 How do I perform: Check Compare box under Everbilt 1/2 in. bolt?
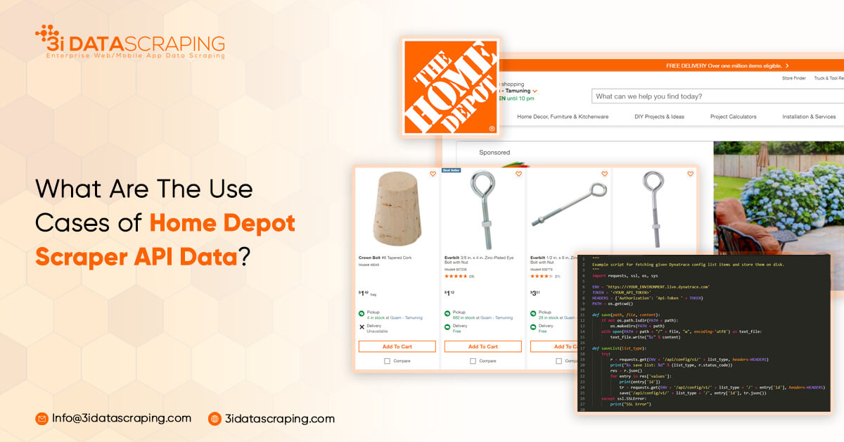point(558,361)
